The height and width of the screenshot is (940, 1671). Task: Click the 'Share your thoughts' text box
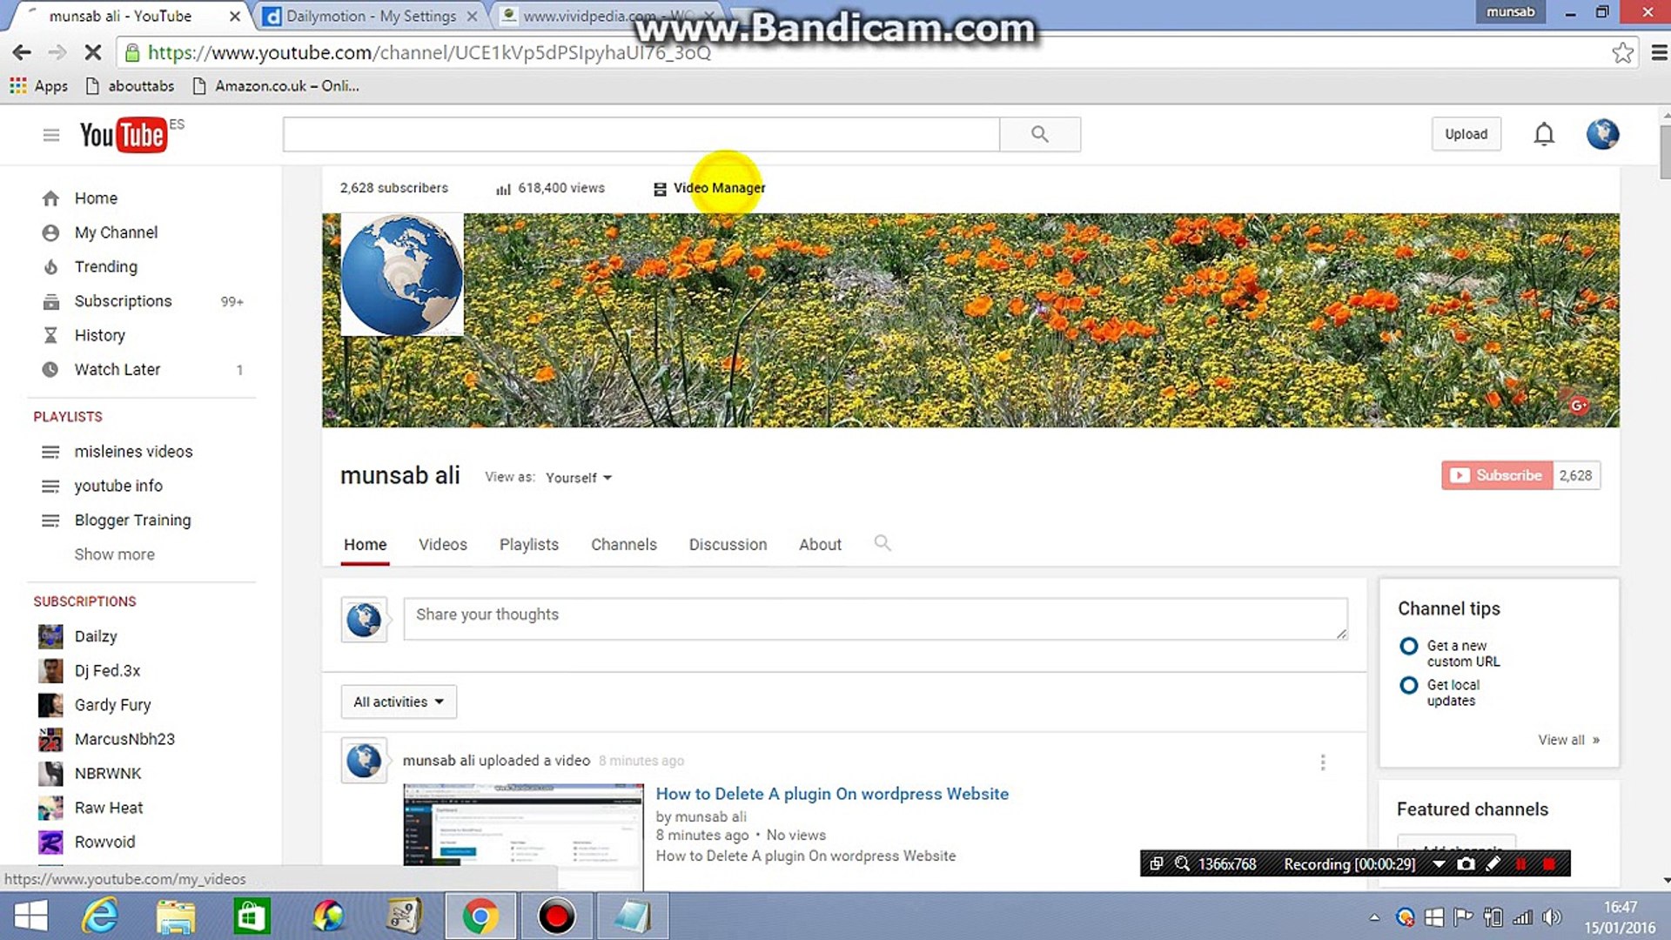[875, 618]
